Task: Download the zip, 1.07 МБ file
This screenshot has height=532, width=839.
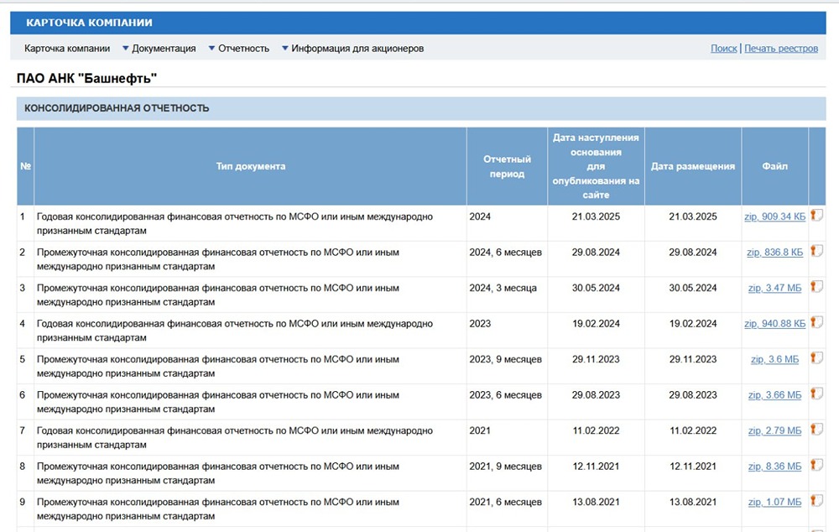Action: pyautogui.click(x=774, y=502)
